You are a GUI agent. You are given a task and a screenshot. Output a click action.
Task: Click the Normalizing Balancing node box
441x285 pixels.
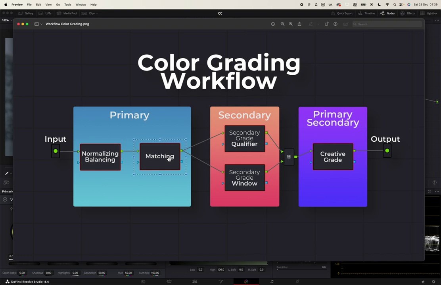pyautogui.click(x=100, y=157)
